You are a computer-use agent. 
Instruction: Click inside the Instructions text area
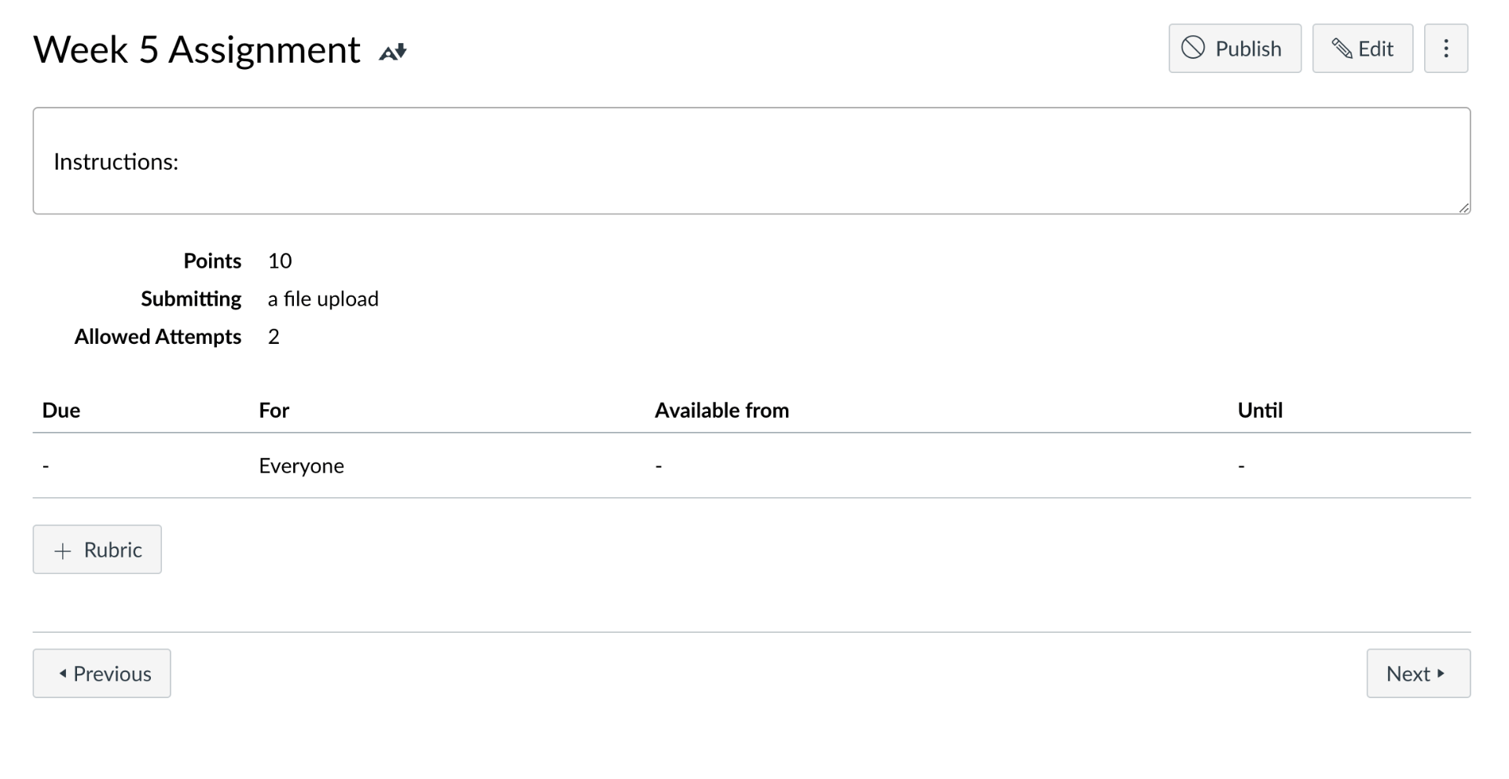point(707,161)
